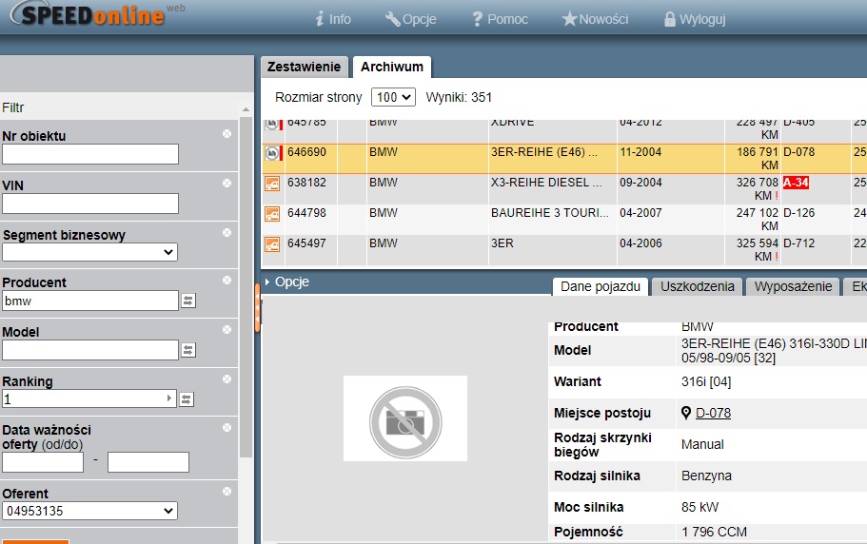Open the Uszkodzenia tab
This screenshot has height=544, width=867.
(697, 286)
